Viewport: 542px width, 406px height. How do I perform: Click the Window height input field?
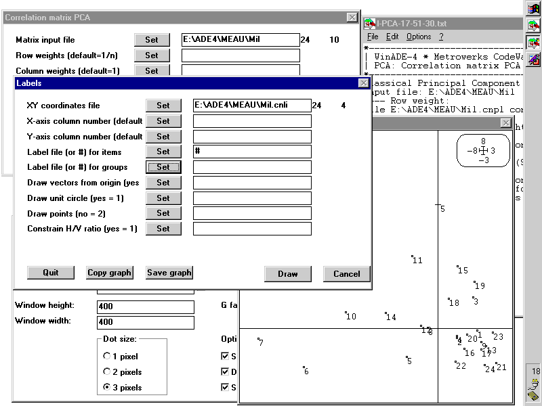[x=146, y=306]
